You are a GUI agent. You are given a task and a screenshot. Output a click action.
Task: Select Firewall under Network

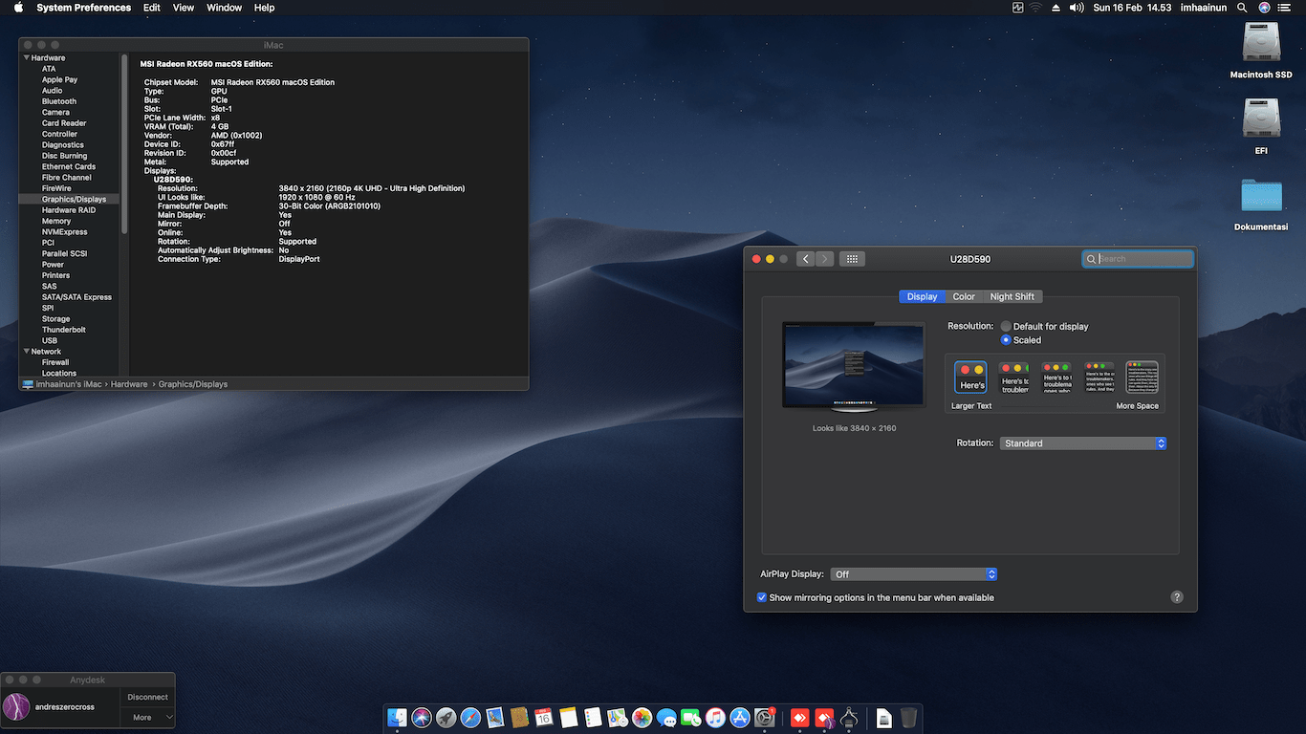(x=55, y=362)
